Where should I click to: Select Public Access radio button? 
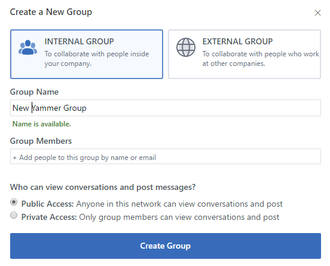pyautogui.click(x=14, y=202)
